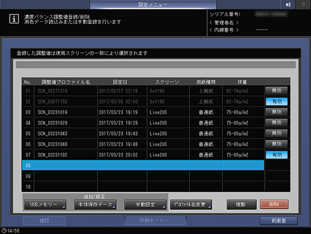Select row 06 profile SCN_03231048
The image size is (311, 234).
point(143,144)
